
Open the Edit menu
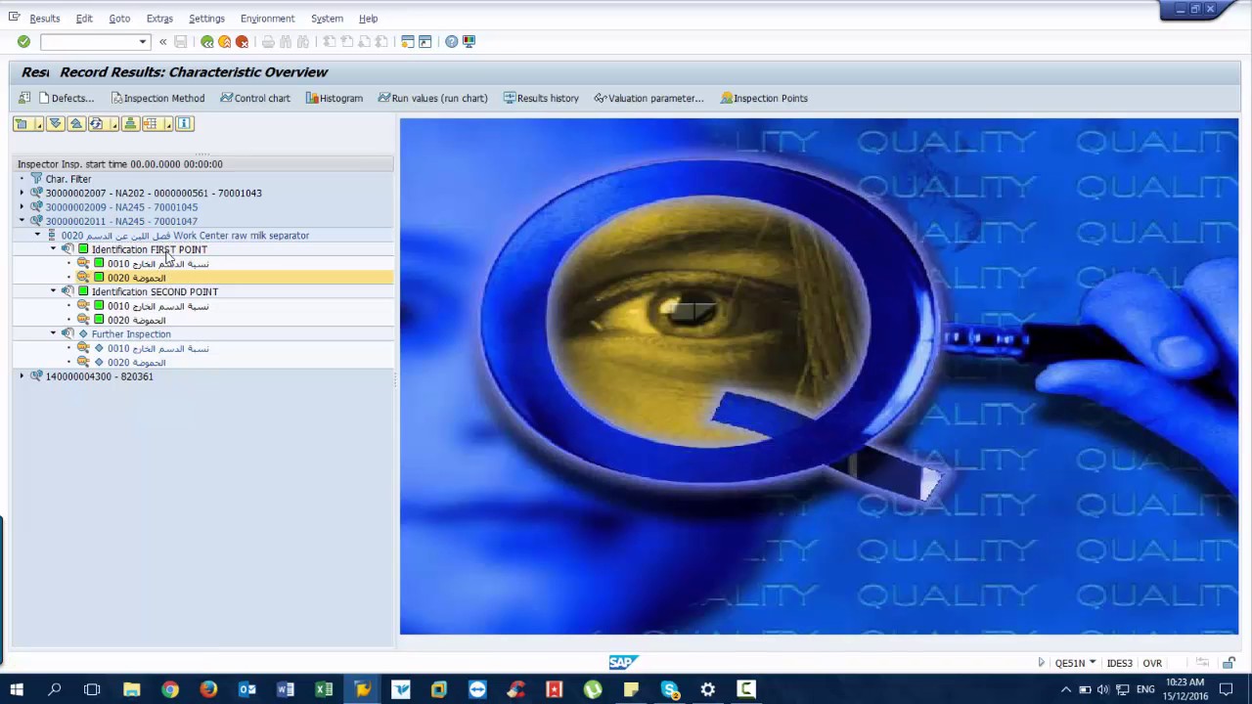click(x=84, y=19)
